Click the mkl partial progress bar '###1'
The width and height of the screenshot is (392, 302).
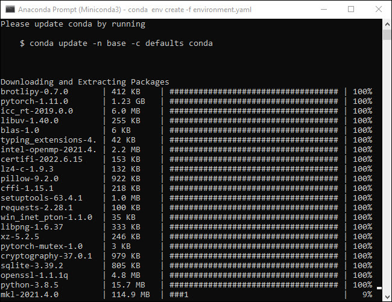[x=179, y=295]
